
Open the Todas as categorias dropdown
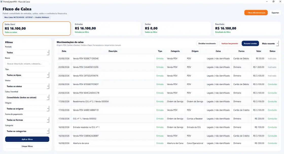click(x=27, y=131)
